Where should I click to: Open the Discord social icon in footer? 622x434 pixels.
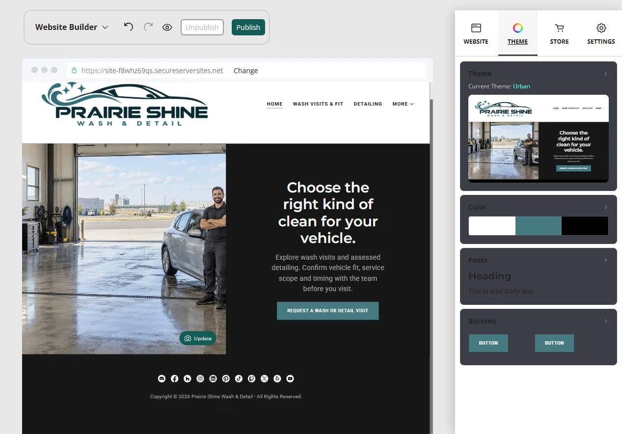click(162, 379)
